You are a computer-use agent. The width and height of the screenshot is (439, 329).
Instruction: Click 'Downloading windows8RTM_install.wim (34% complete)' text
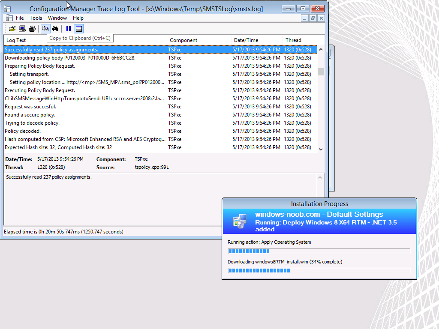click(x=285, y=262)
